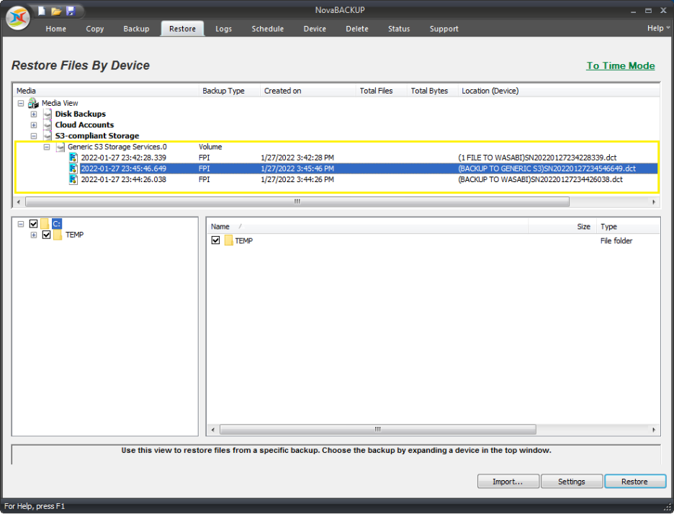Click the Media View root icon
This screenshot has height=514, width=674.
(33, 103)
